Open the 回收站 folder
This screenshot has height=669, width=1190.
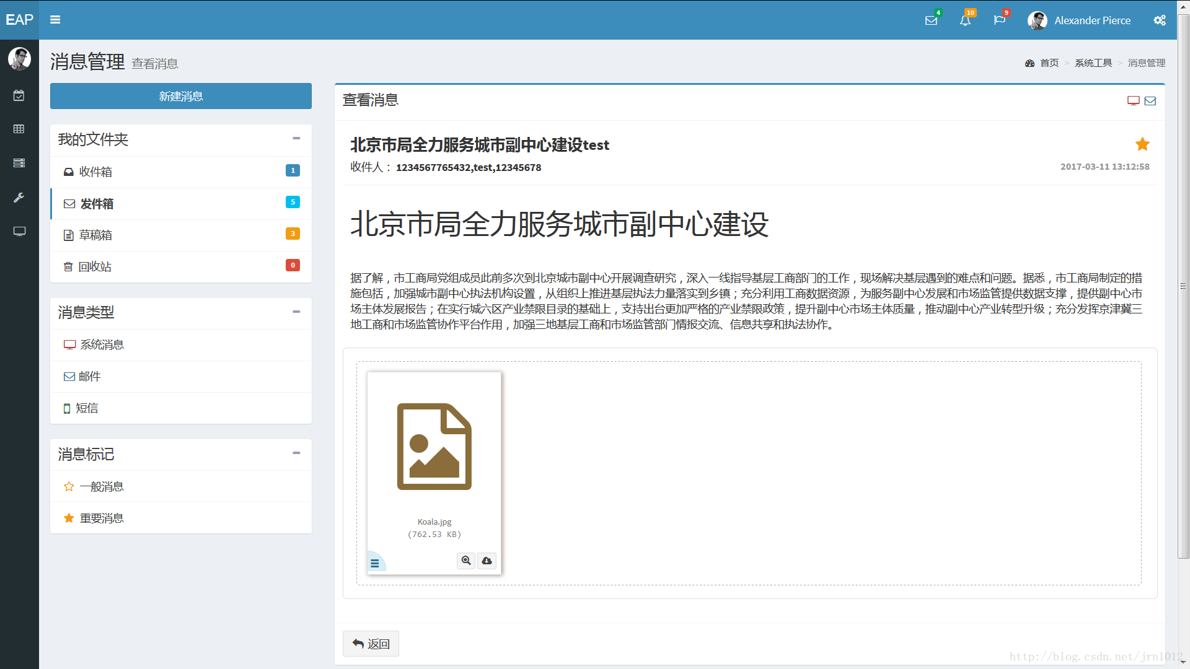(x=181, y=267)
